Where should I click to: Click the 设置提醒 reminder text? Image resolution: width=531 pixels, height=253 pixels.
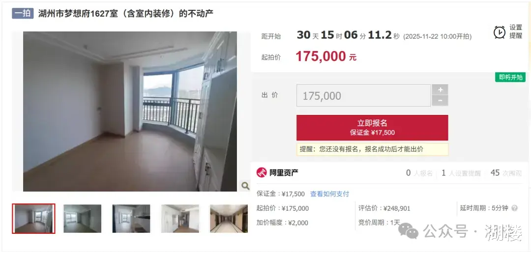[516, 32]
